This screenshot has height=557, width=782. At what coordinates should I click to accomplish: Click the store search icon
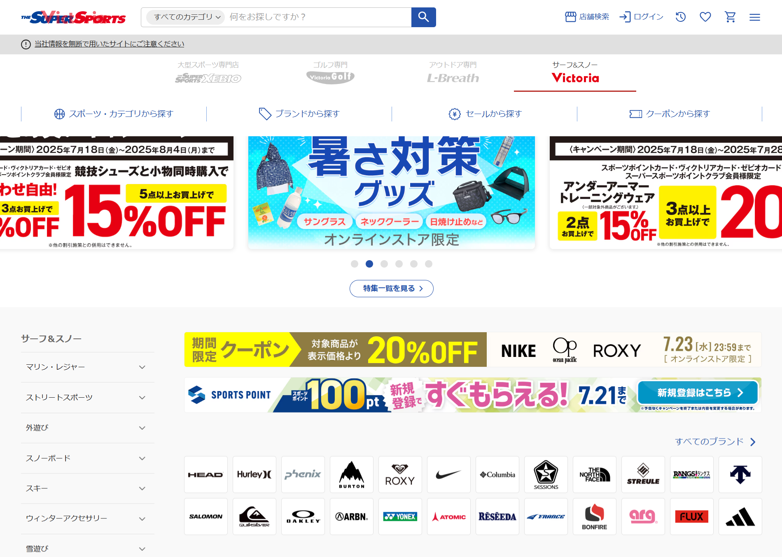tap(570, 17)
